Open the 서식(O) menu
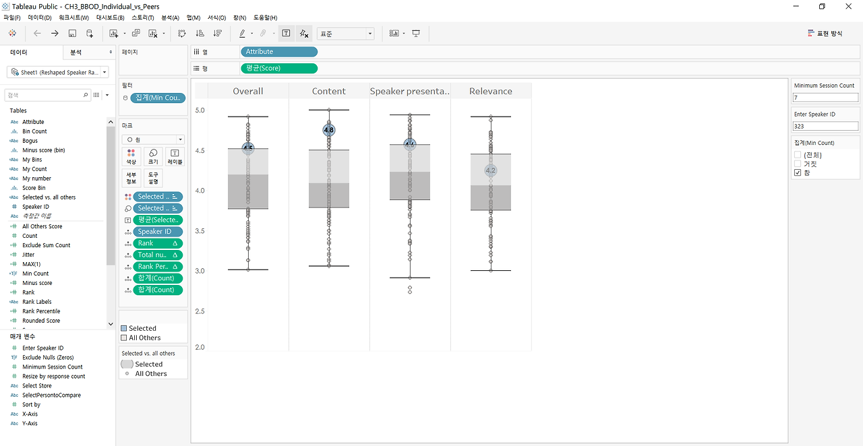The width and height of the screenshot is (863, 446). click(x=217, y=18)
